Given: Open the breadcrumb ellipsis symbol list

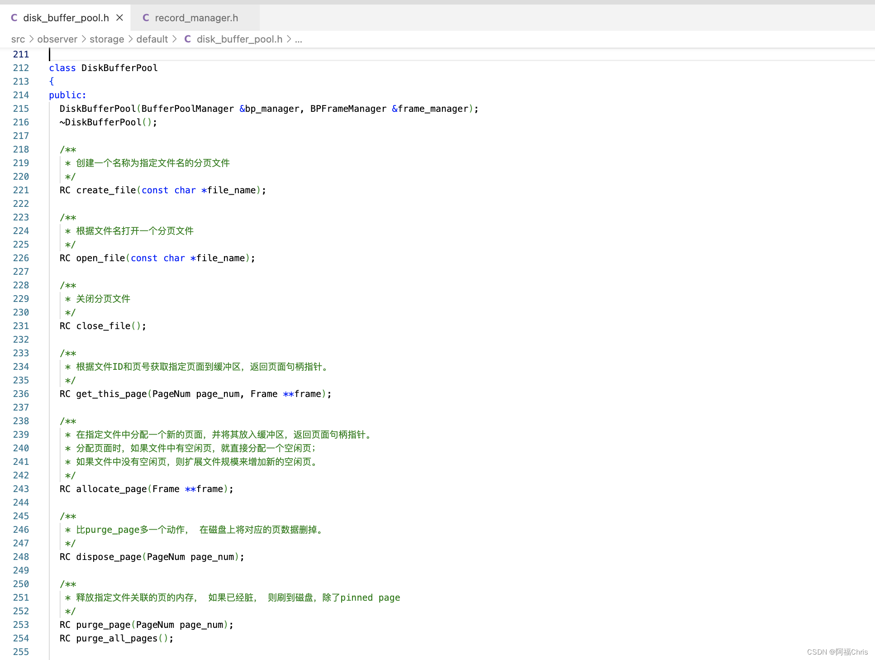Looking at the screenshot, I should coord(299,39).
